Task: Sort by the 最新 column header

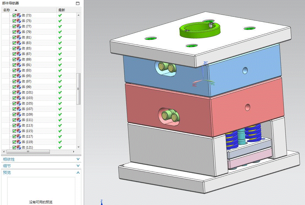Action: [66, 10]
